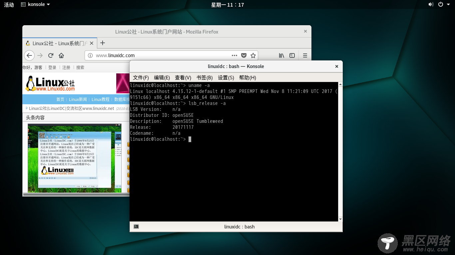This screenshot has width=455, height=255.
Task: Click the headline screenshot thumbnail
Action: coord(75,158)
